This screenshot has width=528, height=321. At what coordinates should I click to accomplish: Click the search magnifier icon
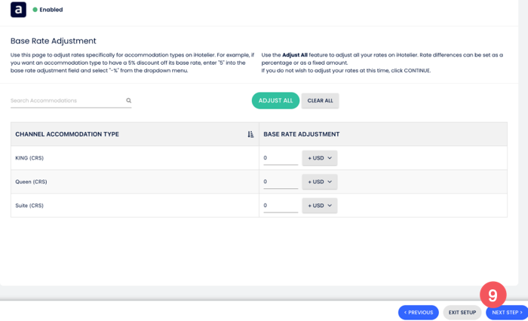[129, 100]
